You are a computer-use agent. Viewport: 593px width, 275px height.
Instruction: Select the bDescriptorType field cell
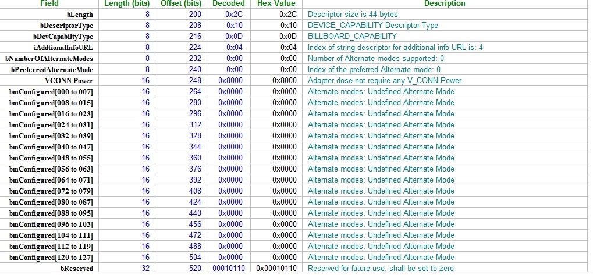[x=49, y=26]
